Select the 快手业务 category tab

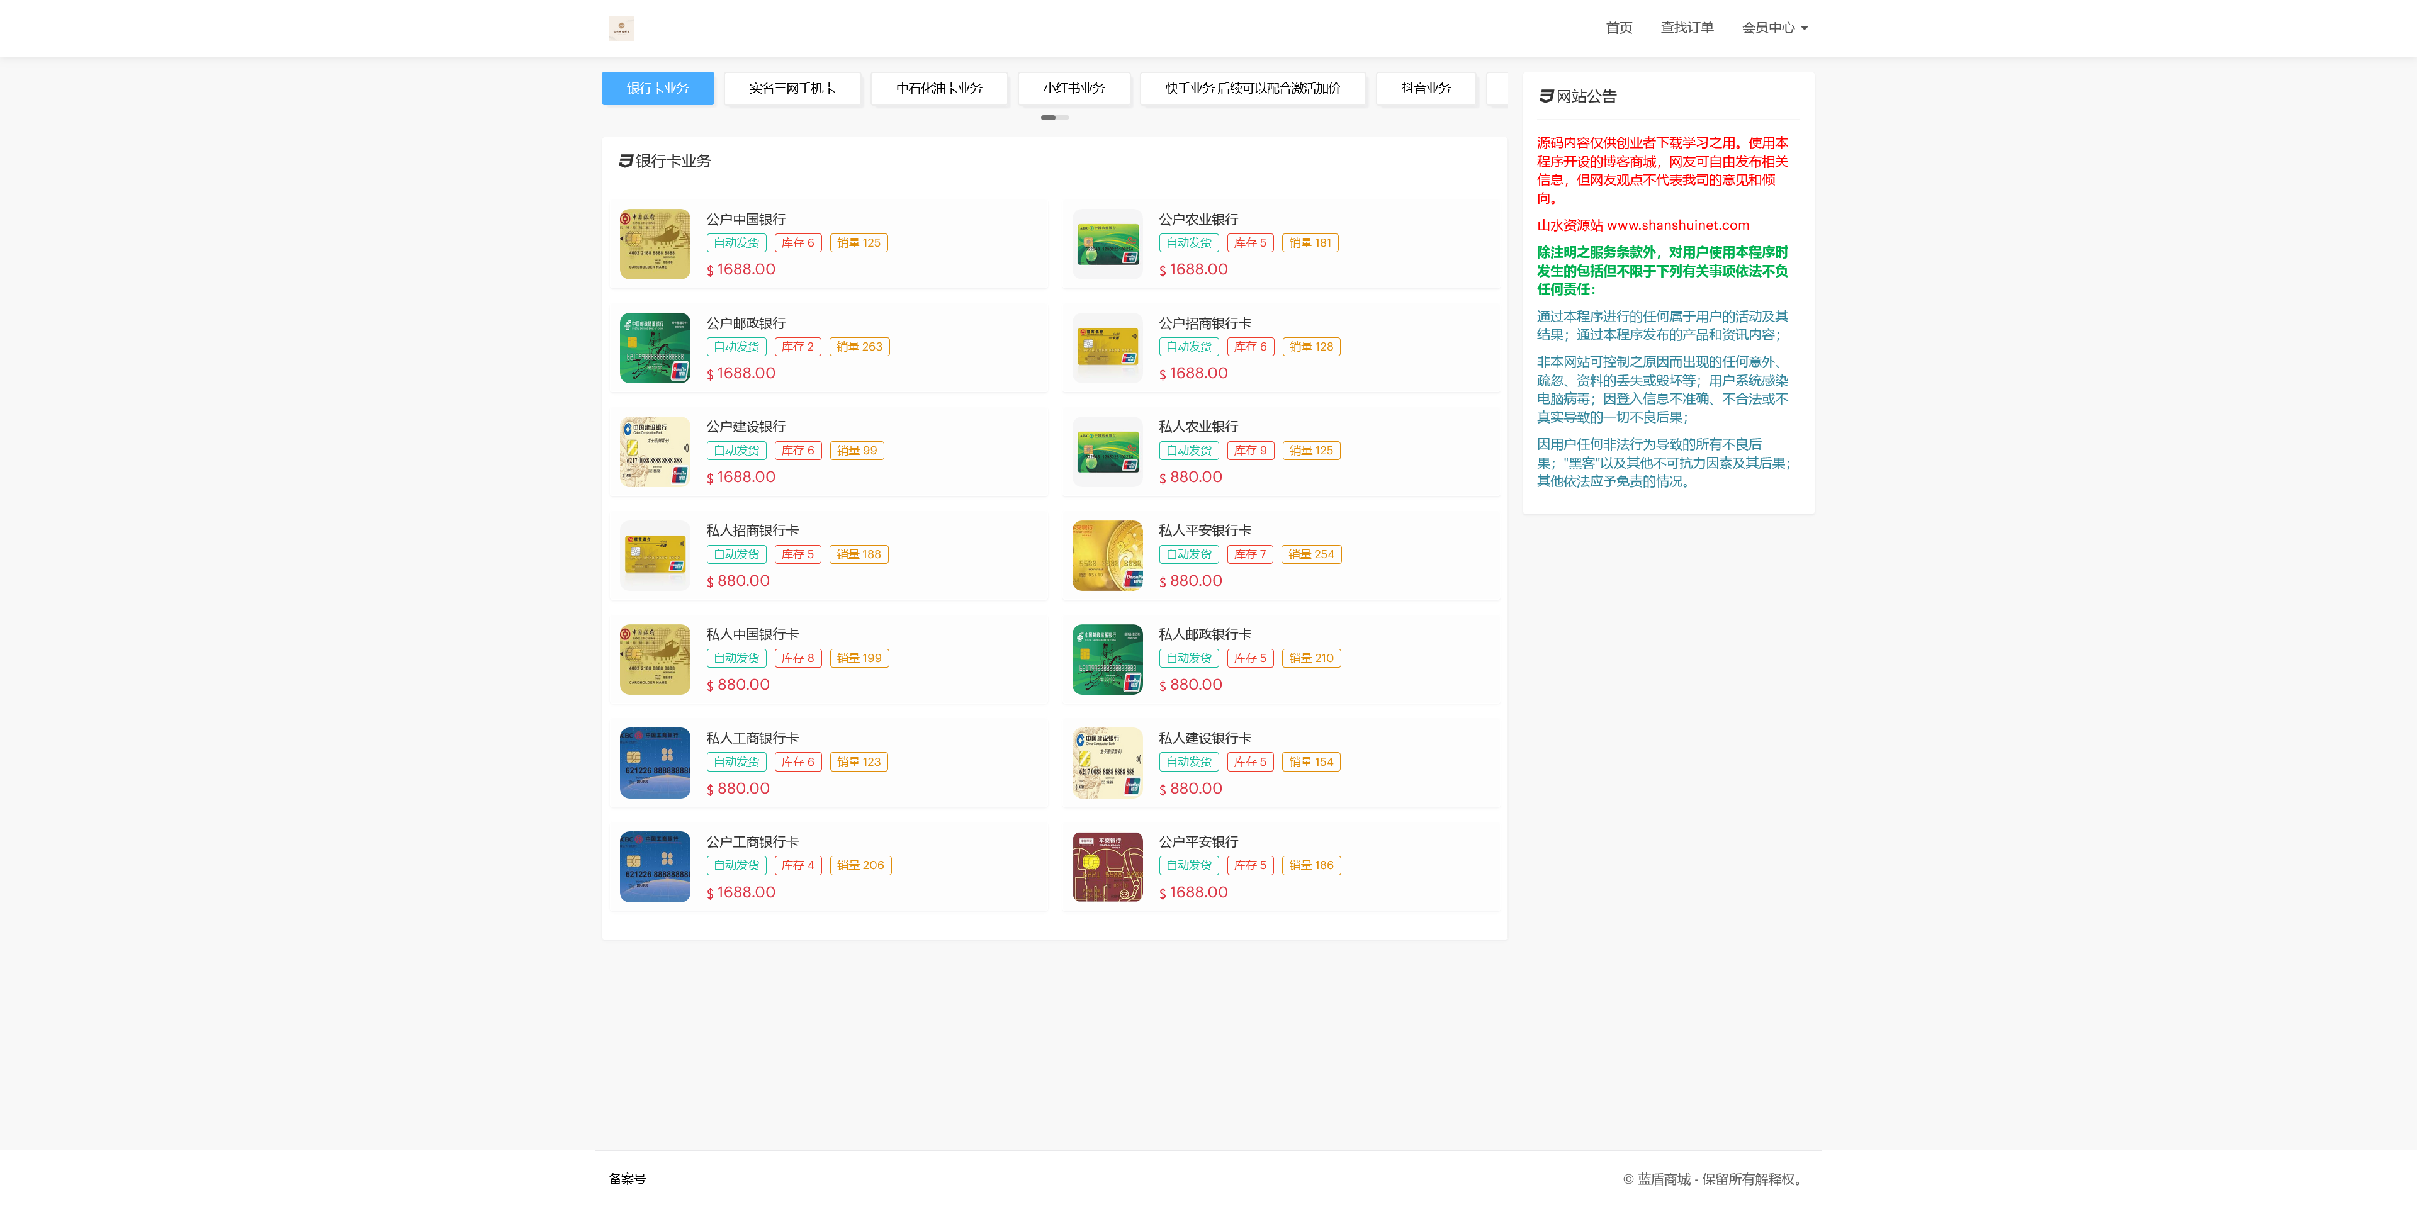tap(1253, 88)
